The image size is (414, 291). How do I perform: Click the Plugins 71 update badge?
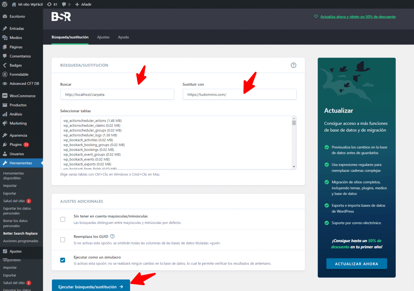pyautogui.click(x=26, y=145)
